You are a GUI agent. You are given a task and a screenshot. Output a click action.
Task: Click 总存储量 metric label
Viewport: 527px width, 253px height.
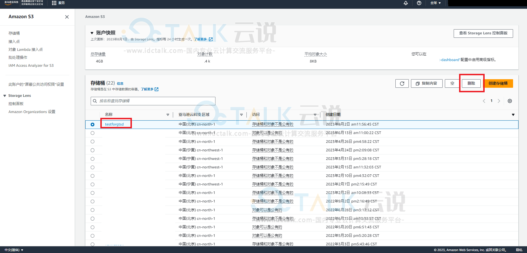click(x=98, y=54)
